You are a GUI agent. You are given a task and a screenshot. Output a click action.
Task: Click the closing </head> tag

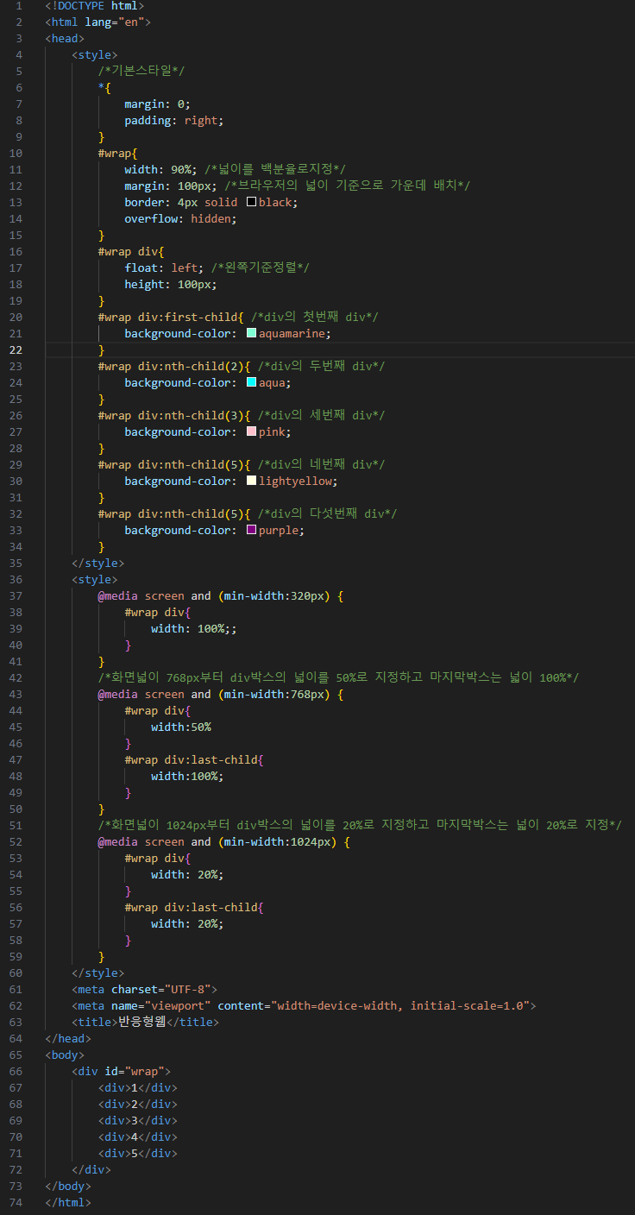tap(68, 1038)
